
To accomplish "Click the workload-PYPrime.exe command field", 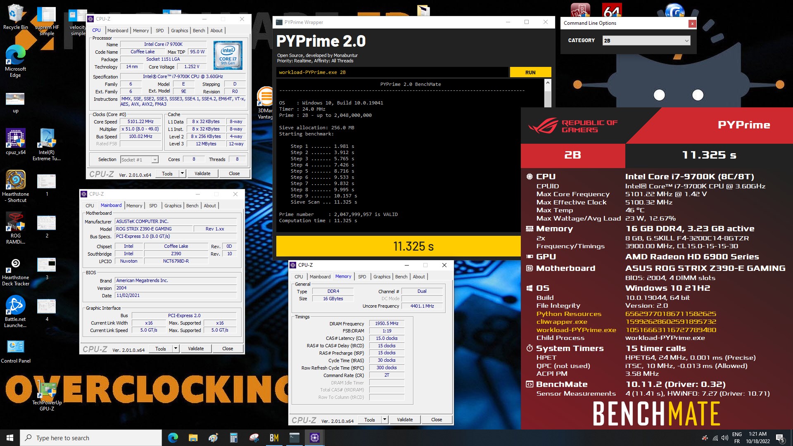I will [392, 72].
